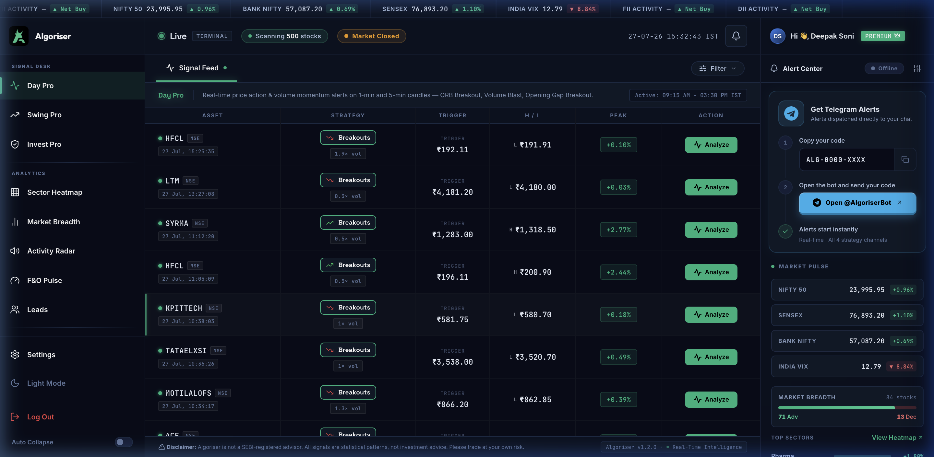Viewport: 934px width, 457px height.
Task: Click the Activity Radar speaker icon
Action: coord(15,251)
